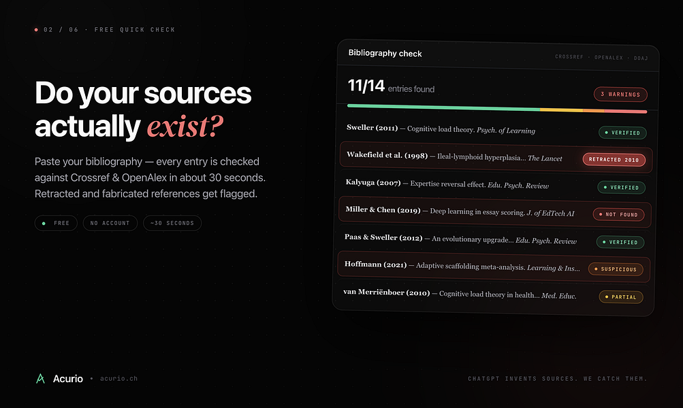Select the Wakefield et al. (1998) entry
This screenshot has width=683, height=408.
coord(496,157)
